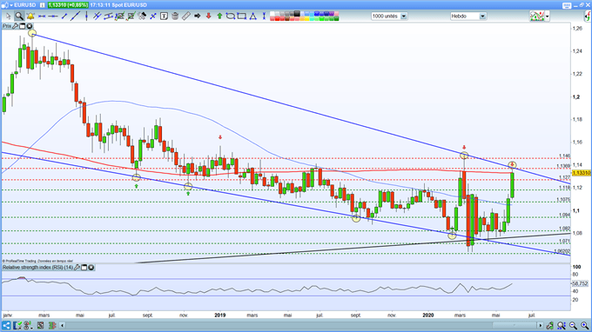This screenshot has height=332, width=592.
Task: Select the arrow cursor tool
Action: pyautogui.click(x=9, y=17)
